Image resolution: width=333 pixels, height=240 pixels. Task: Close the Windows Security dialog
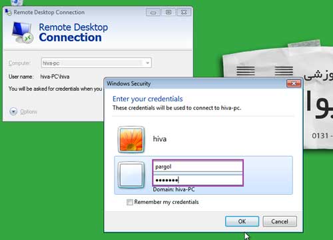[x=294, y=83]
